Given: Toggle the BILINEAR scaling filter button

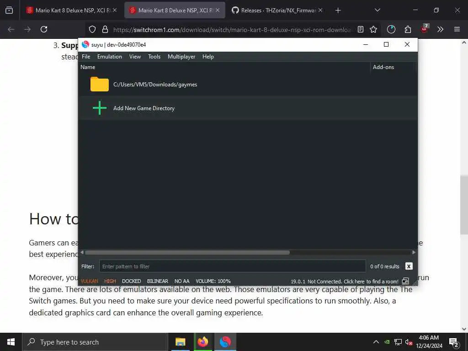Looking at the screenshot, I should tap(158, 281).
